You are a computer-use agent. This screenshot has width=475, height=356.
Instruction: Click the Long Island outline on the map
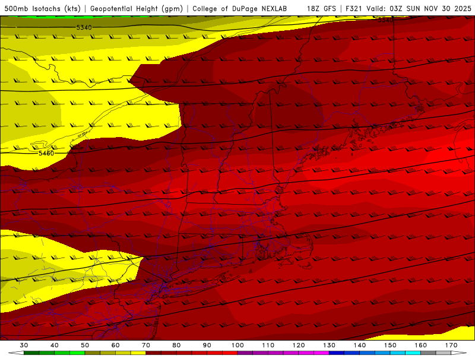(x=200, y=285)
